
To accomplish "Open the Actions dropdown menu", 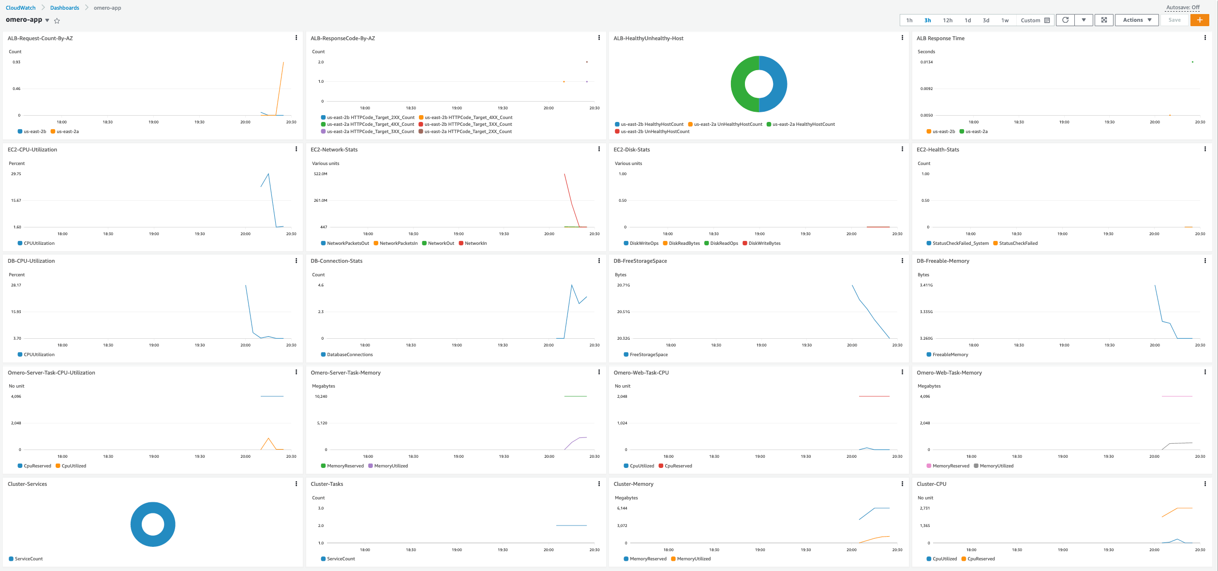I will tap(1137, 20).
